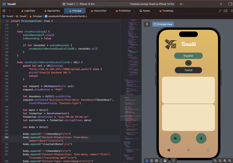Viewport: 233px width, 163px height.
Task: Select the Principal View preview chip
Action: tap(163, 24)
